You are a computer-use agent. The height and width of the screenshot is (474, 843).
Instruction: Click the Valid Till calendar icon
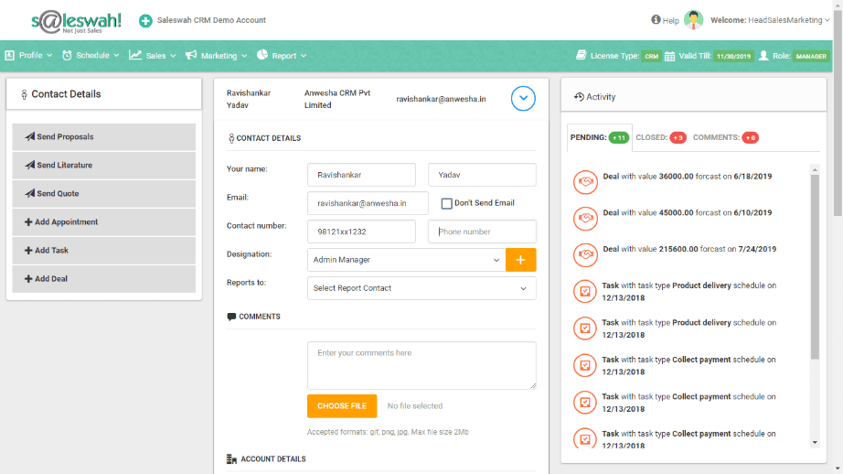click(669, 56)
